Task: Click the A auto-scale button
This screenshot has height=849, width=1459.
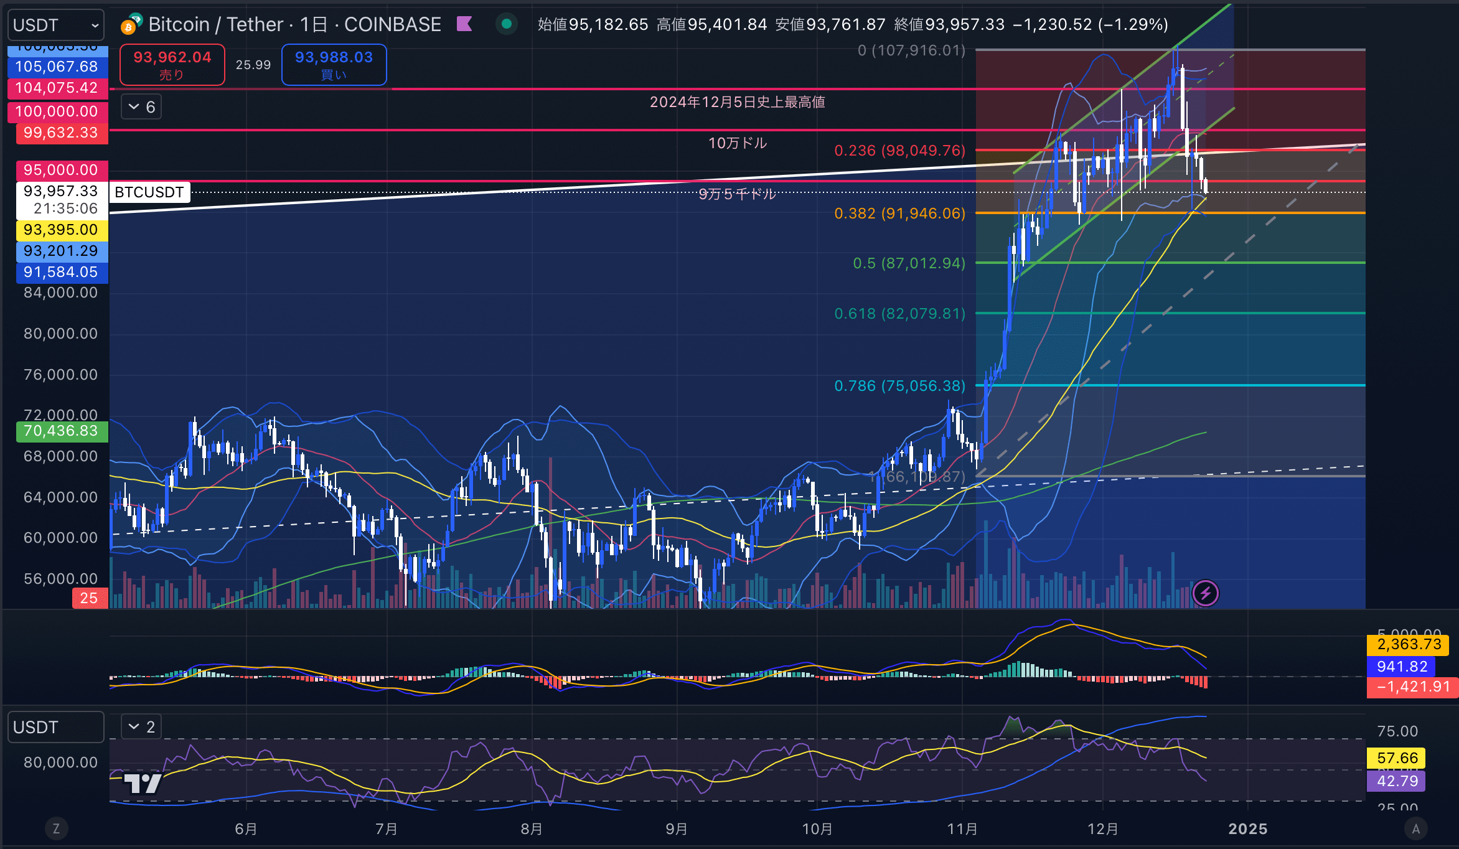Action: (1416, 828)
